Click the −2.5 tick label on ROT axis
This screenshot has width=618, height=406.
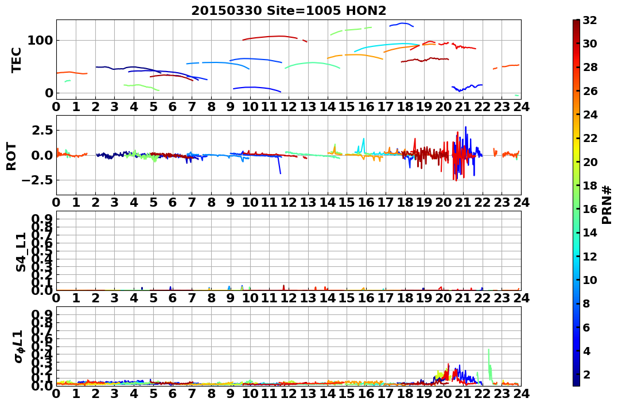point(37,180)
